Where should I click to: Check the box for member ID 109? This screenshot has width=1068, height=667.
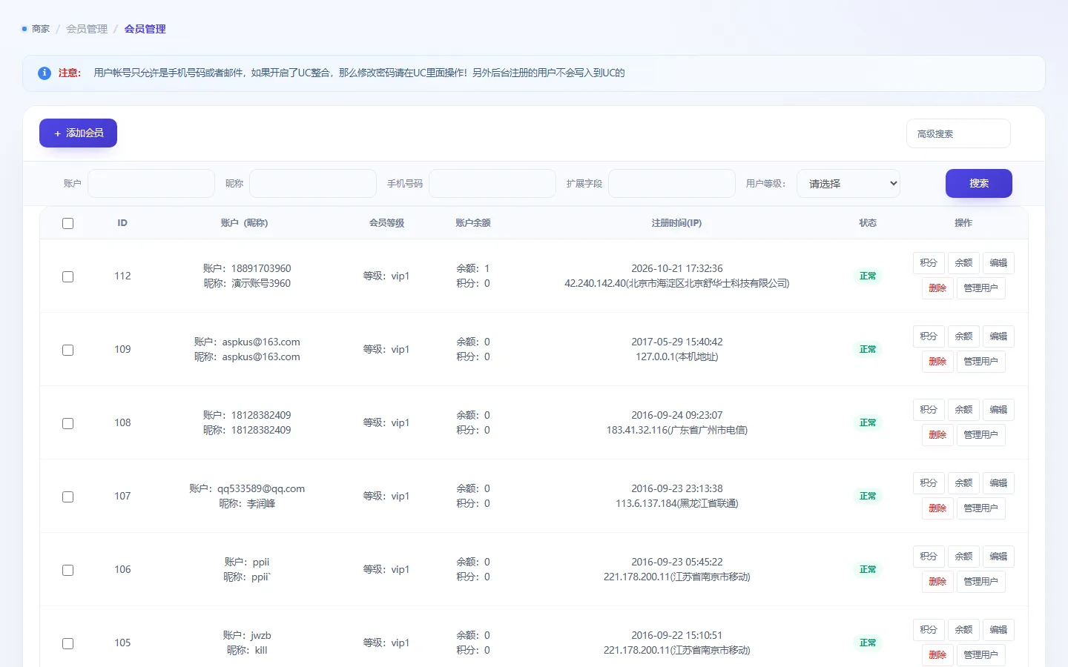pyautogui.click(x=68, y=350)
